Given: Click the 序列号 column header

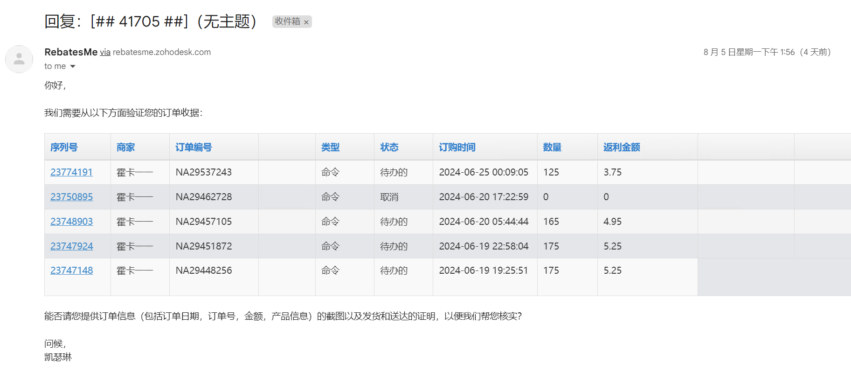Looking at the screenshot, I should click(x=64, y=148).
